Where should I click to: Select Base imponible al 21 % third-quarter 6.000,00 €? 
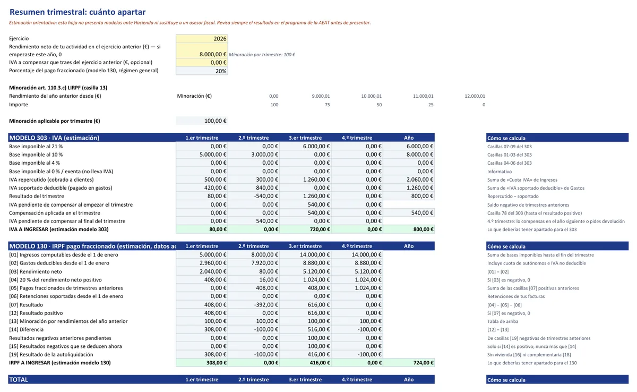click(305, 146)
